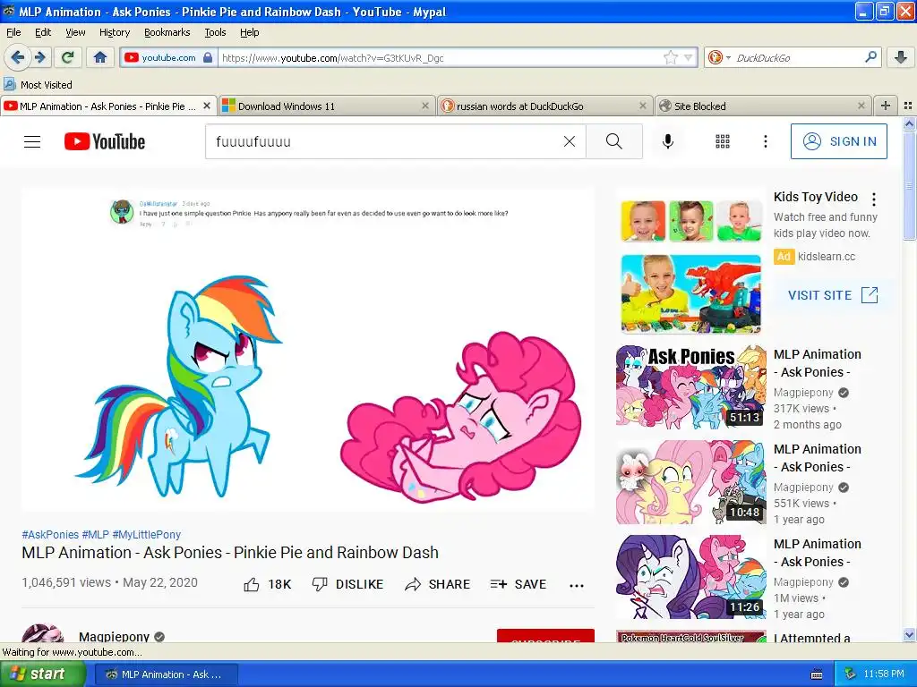Click the VISIT SITE ad link

[833, 295]
